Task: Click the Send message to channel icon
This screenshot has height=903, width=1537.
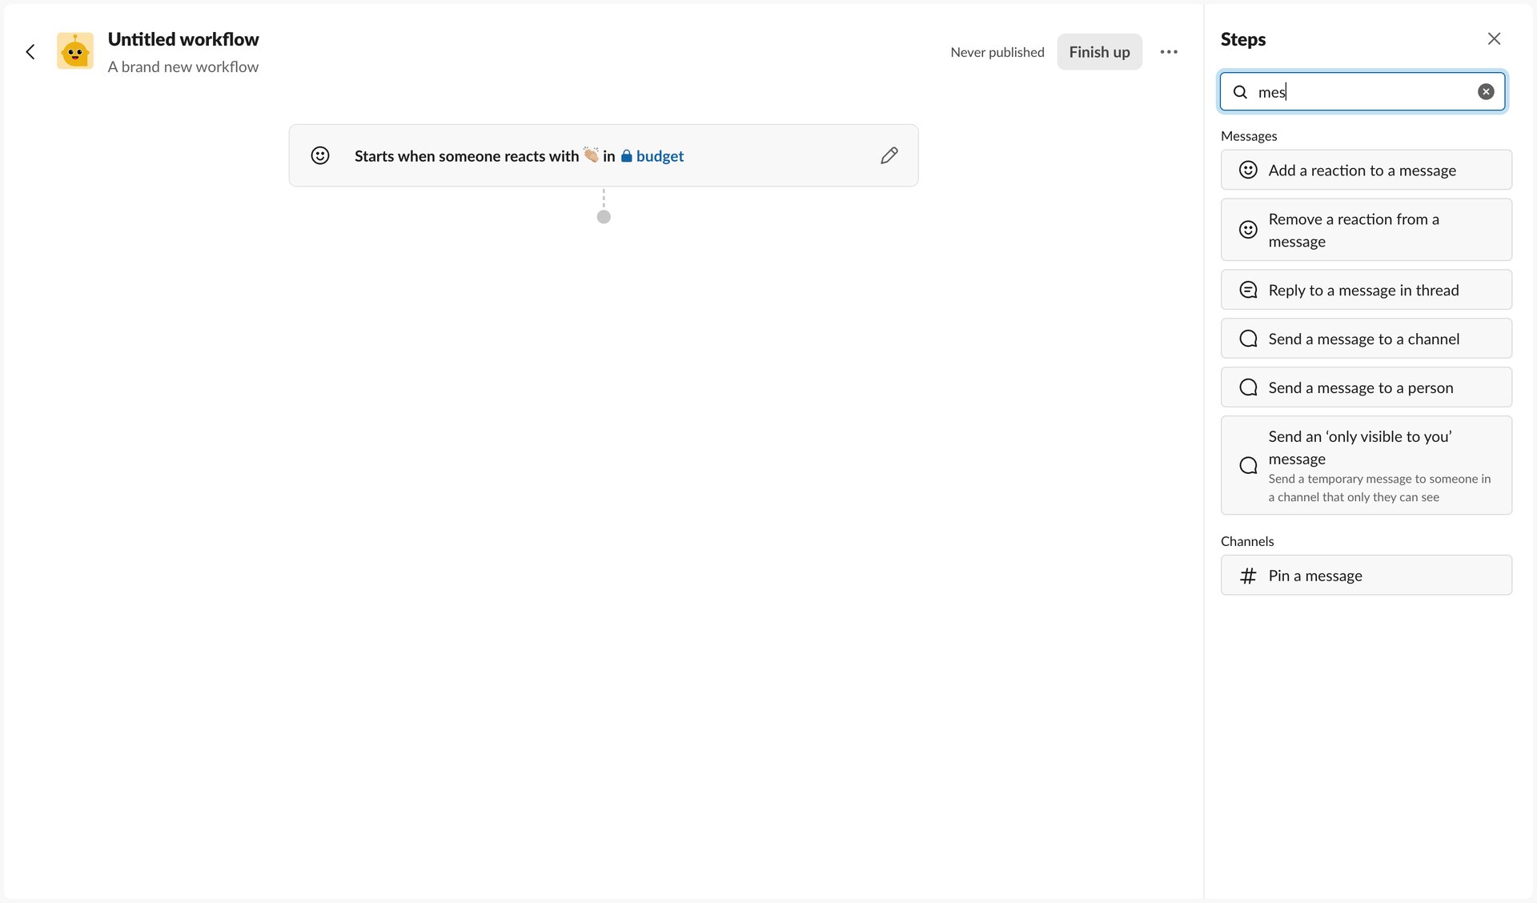Action: tap(1247, 338)
